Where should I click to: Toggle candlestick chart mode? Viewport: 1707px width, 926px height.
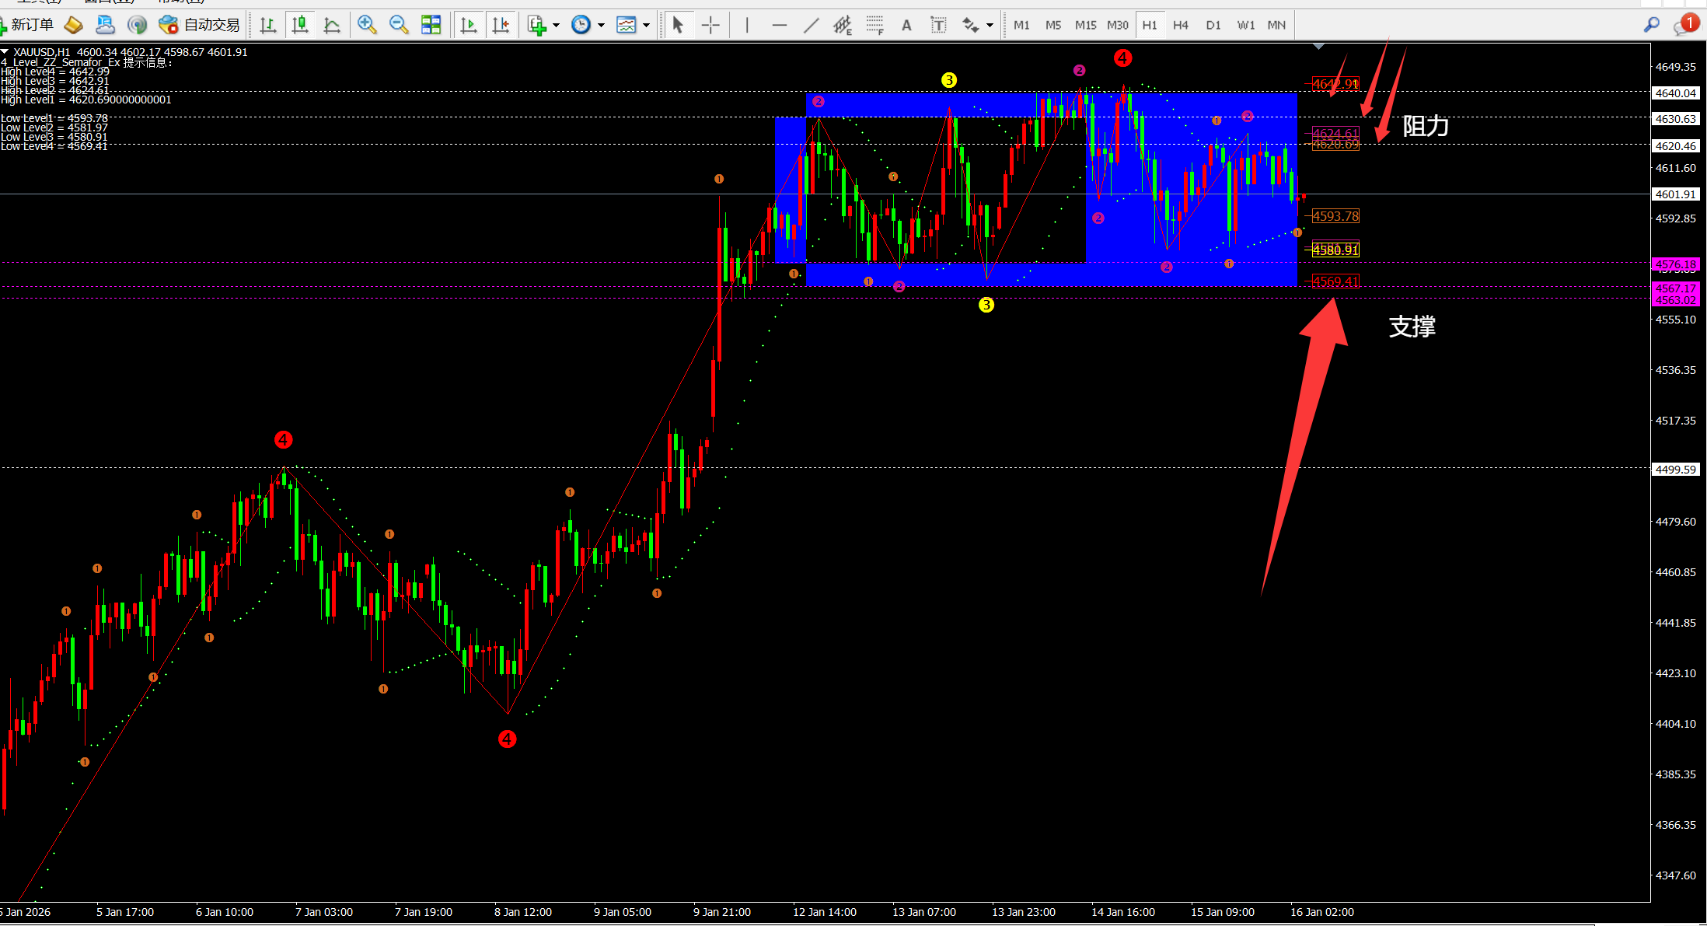[300, 25]
